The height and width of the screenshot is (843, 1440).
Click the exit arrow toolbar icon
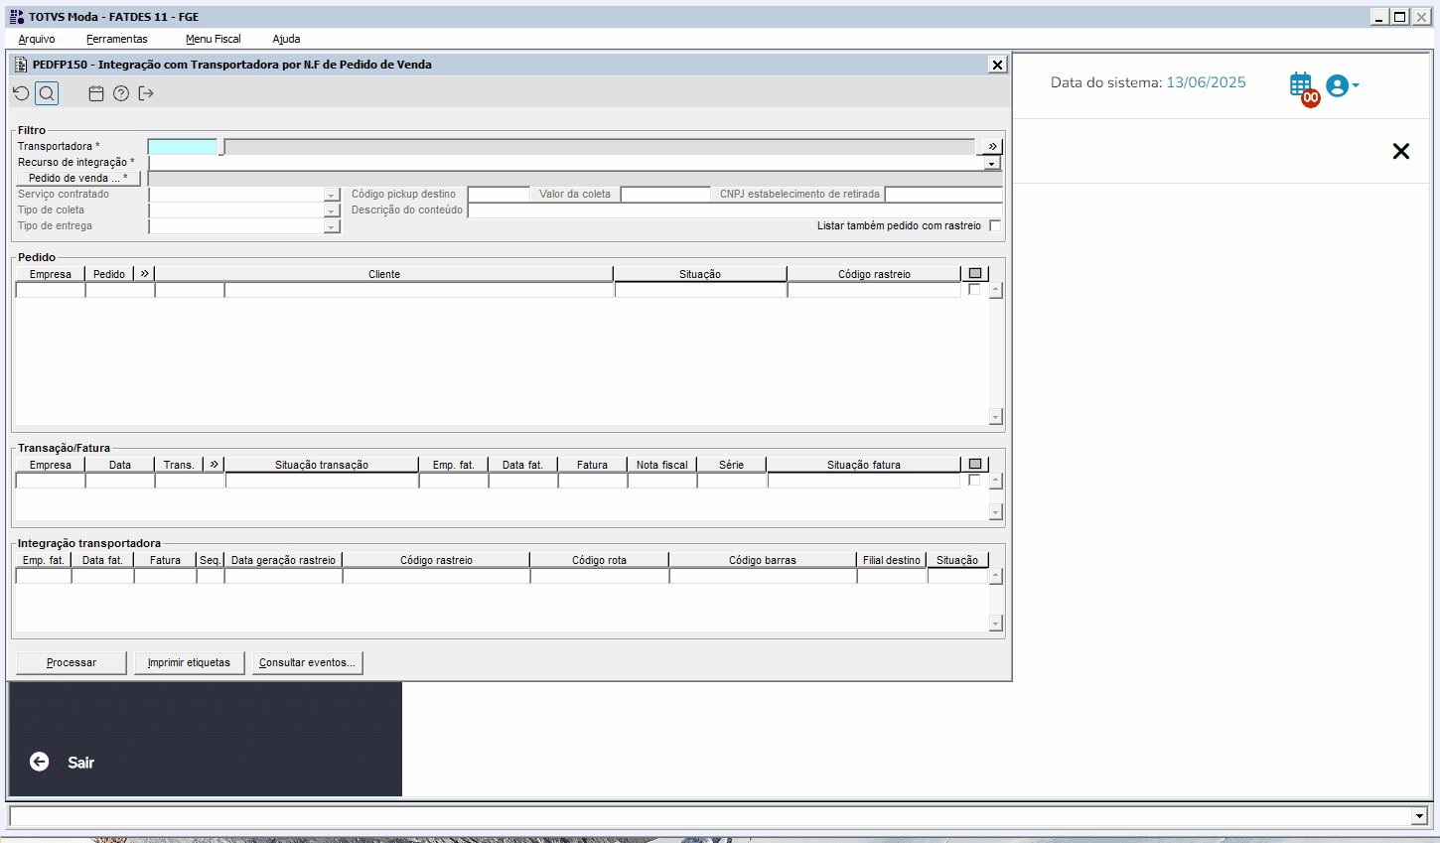click(x=146, y=93)
